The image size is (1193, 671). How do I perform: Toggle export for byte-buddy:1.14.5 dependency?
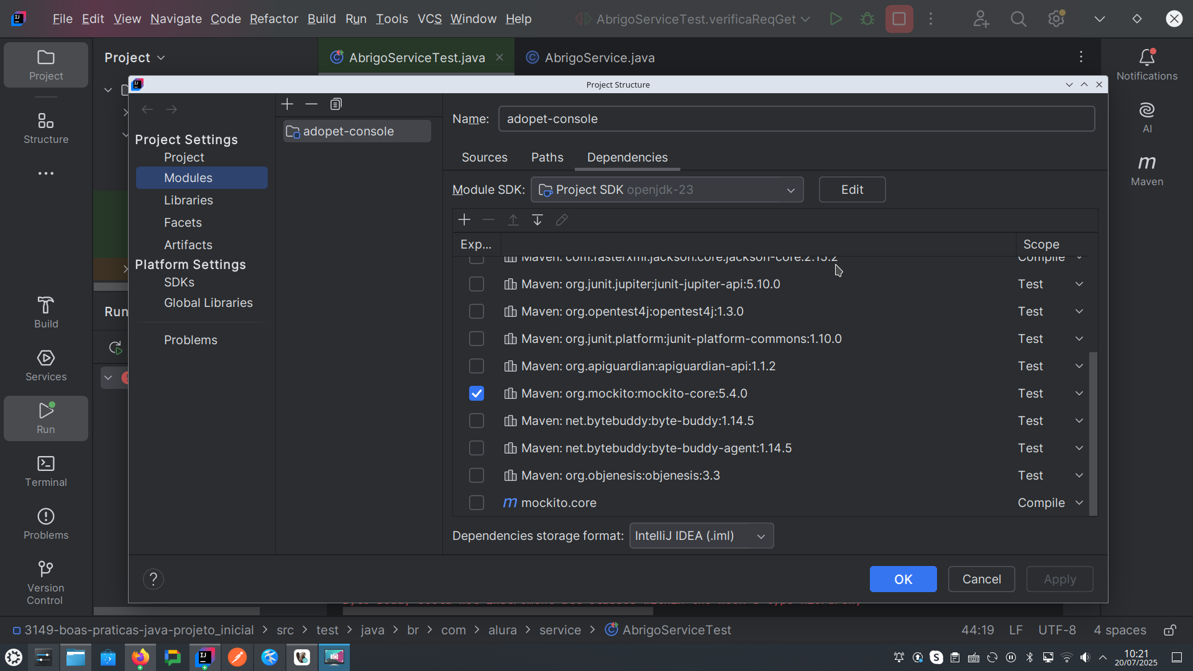477,421
